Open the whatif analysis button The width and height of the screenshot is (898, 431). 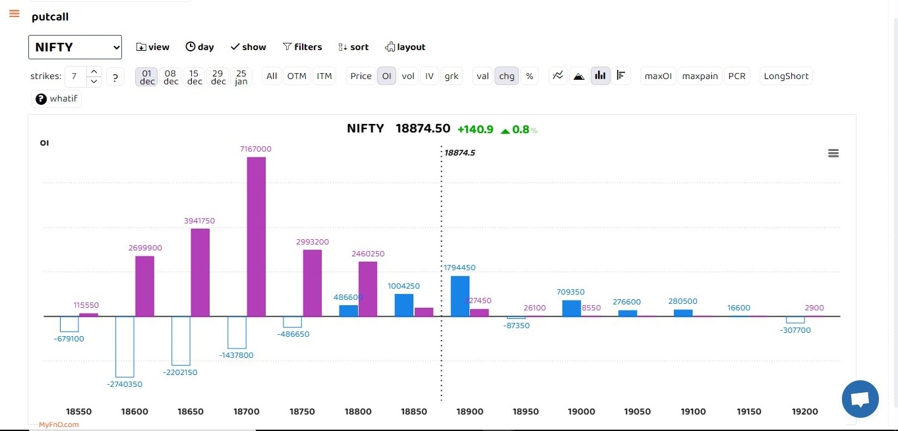point(57,99)
